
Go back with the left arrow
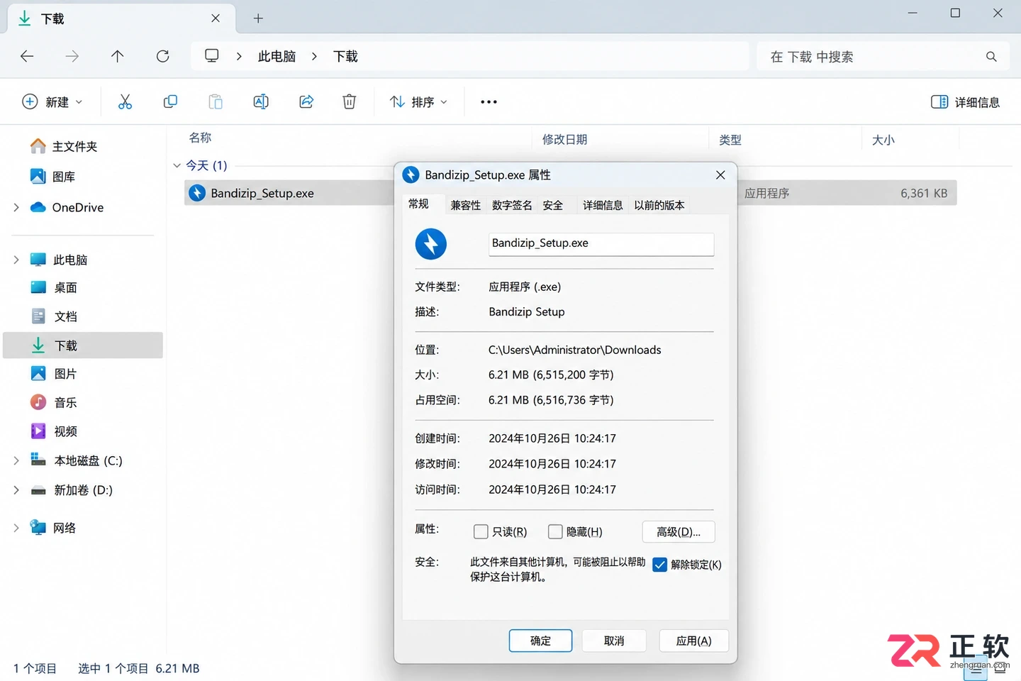coord(27,57)
